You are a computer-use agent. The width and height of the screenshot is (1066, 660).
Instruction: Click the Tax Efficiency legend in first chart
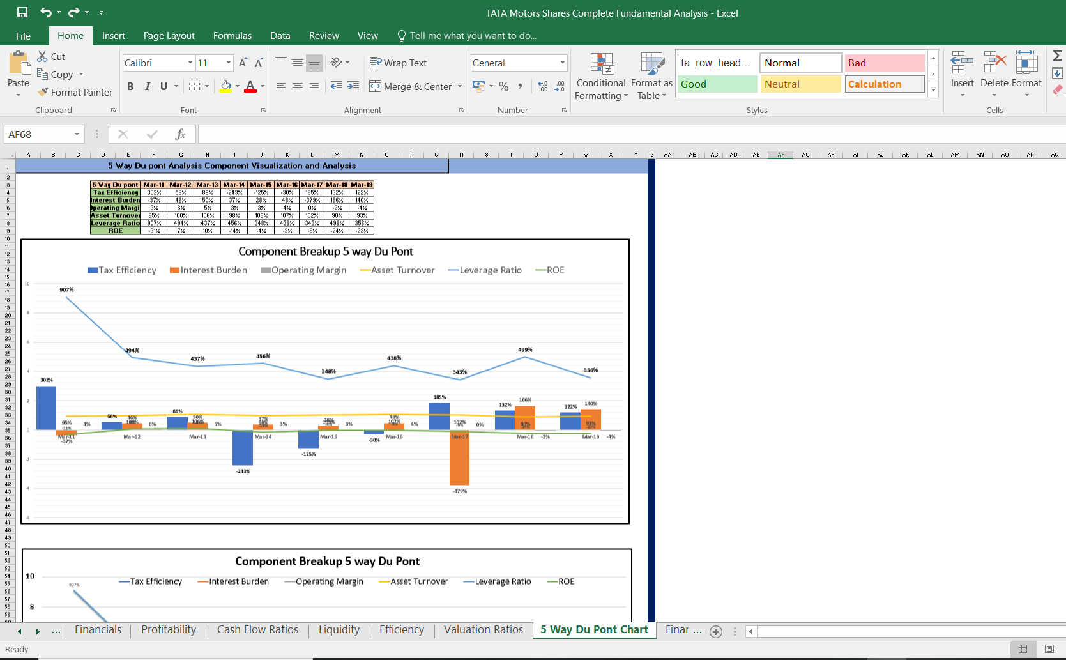tap(122, 270)
